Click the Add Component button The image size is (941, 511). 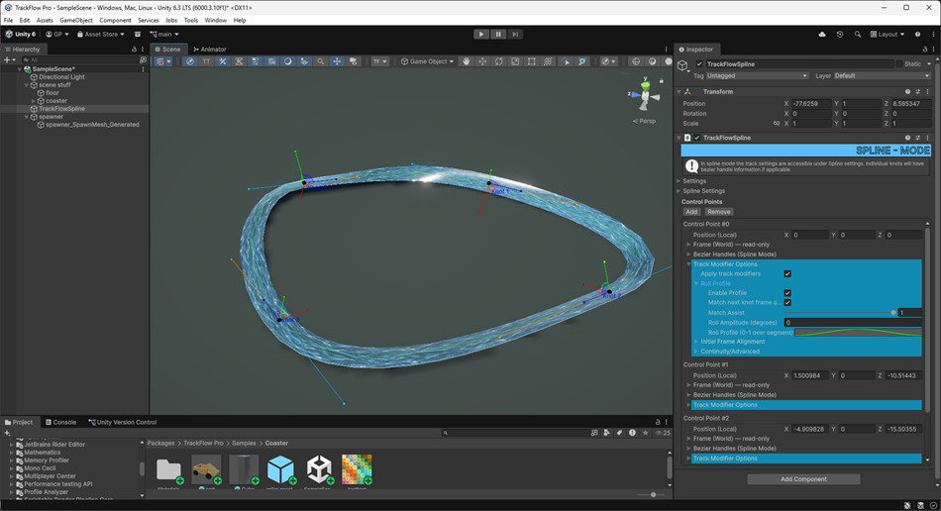tap(803, 479)
